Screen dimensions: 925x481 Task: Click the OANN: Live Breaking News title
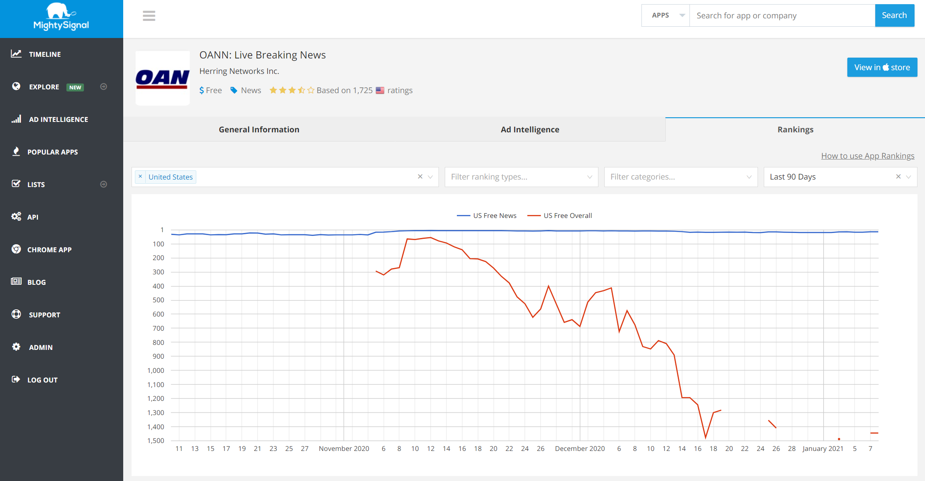[x=262, y=55]
